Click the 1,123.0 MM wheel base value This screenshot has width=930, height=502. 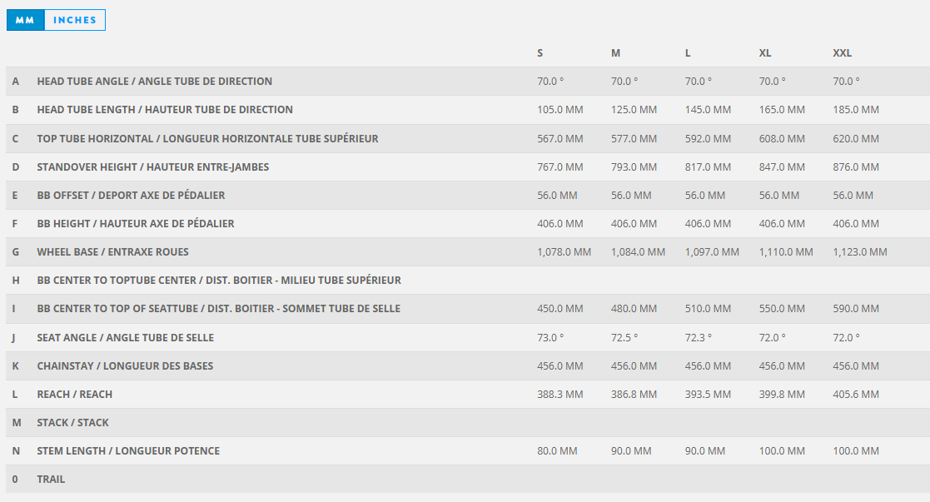coord(860,251)
